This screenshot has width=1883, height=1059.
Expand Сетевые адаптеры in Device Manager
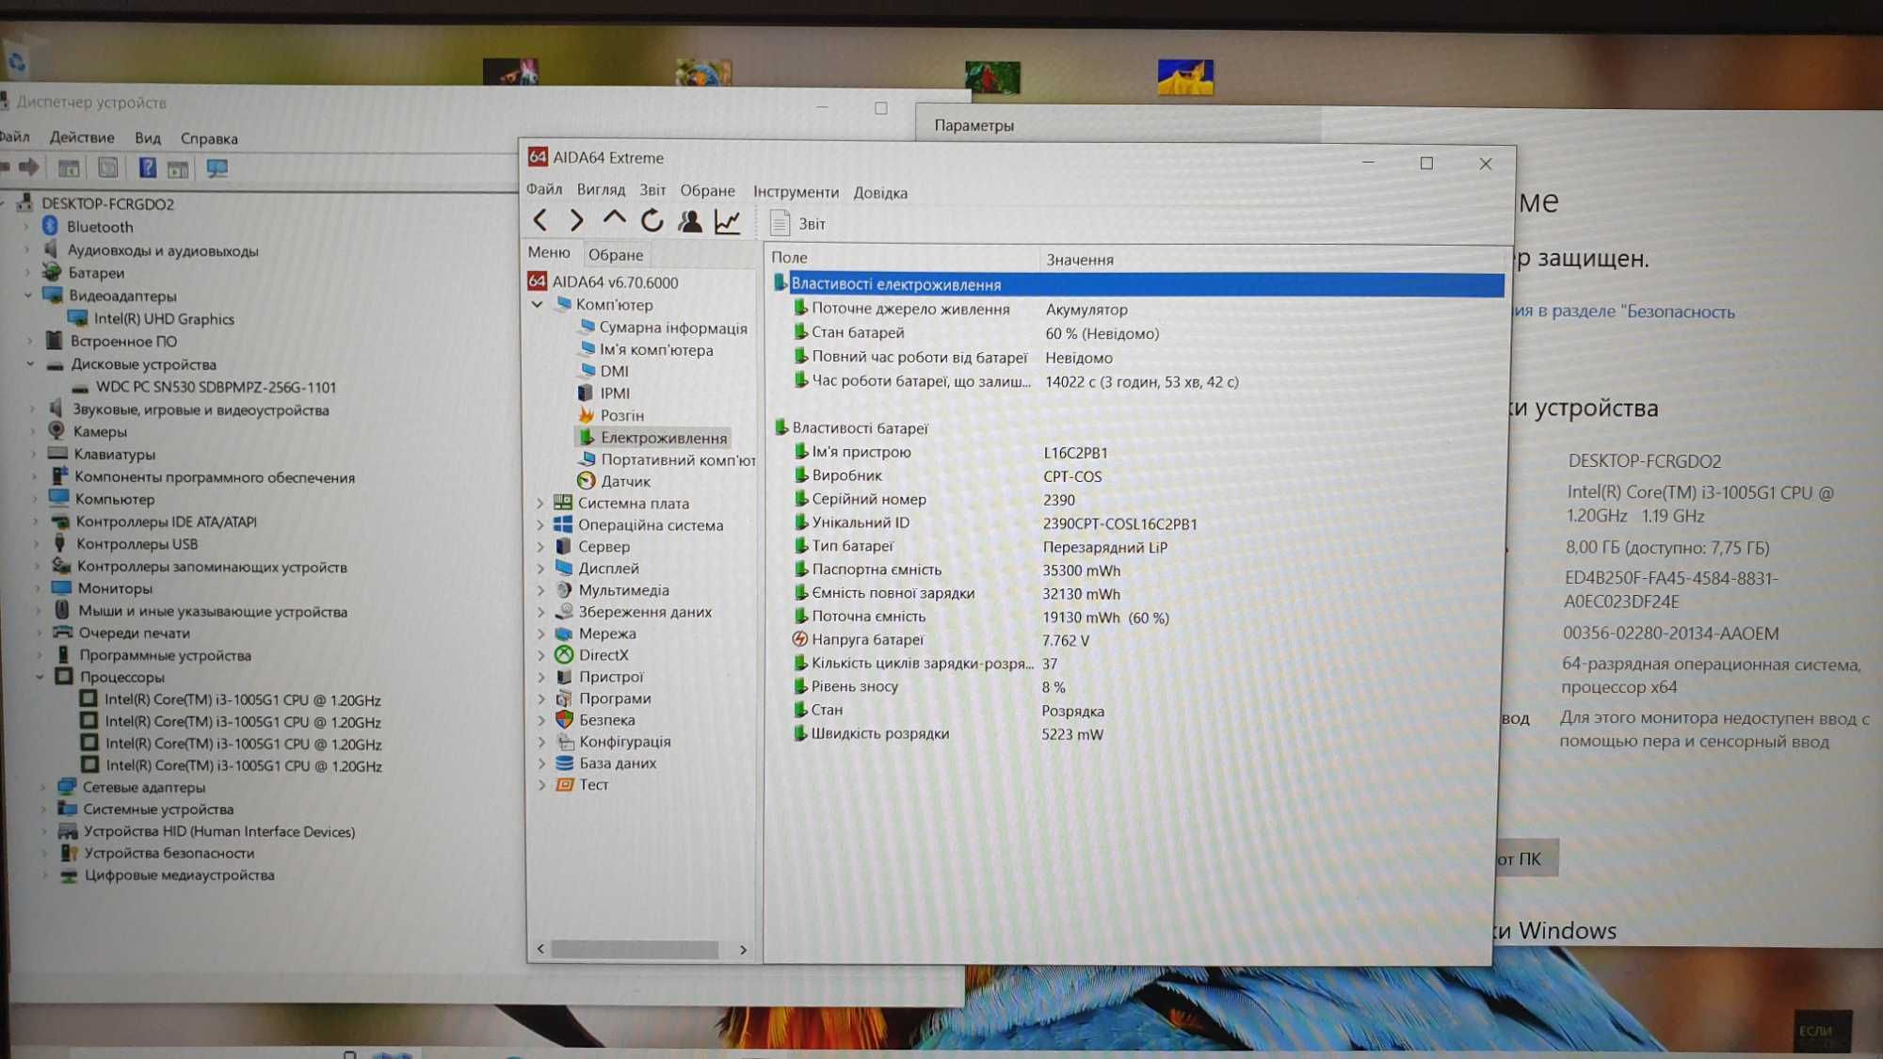(43, 787)
